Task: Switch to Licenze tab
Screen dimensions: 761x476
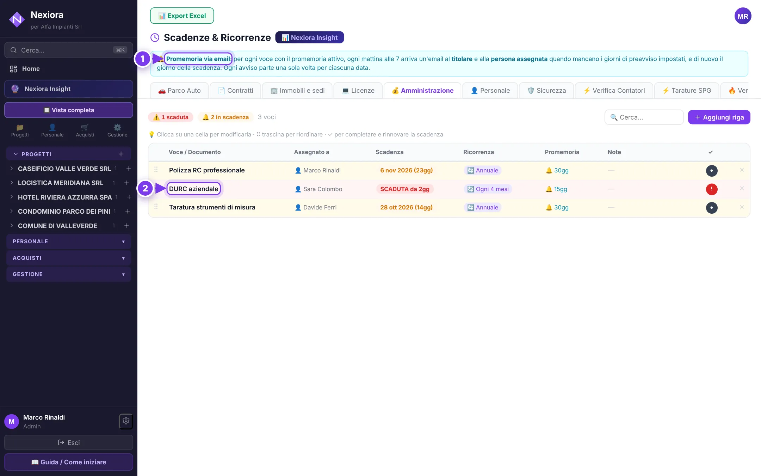Action: point(358,91)
